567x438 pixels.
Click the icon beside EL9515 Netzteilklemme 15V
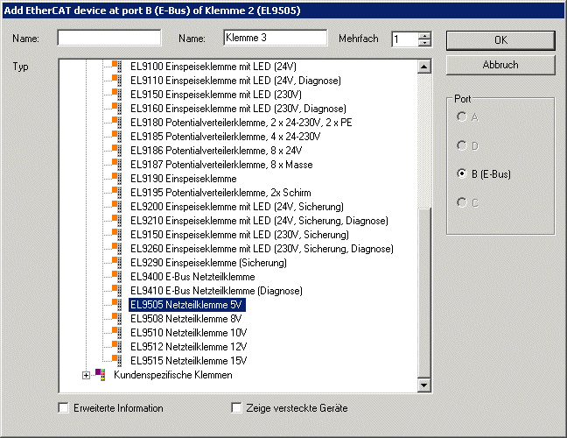[116, 361]
